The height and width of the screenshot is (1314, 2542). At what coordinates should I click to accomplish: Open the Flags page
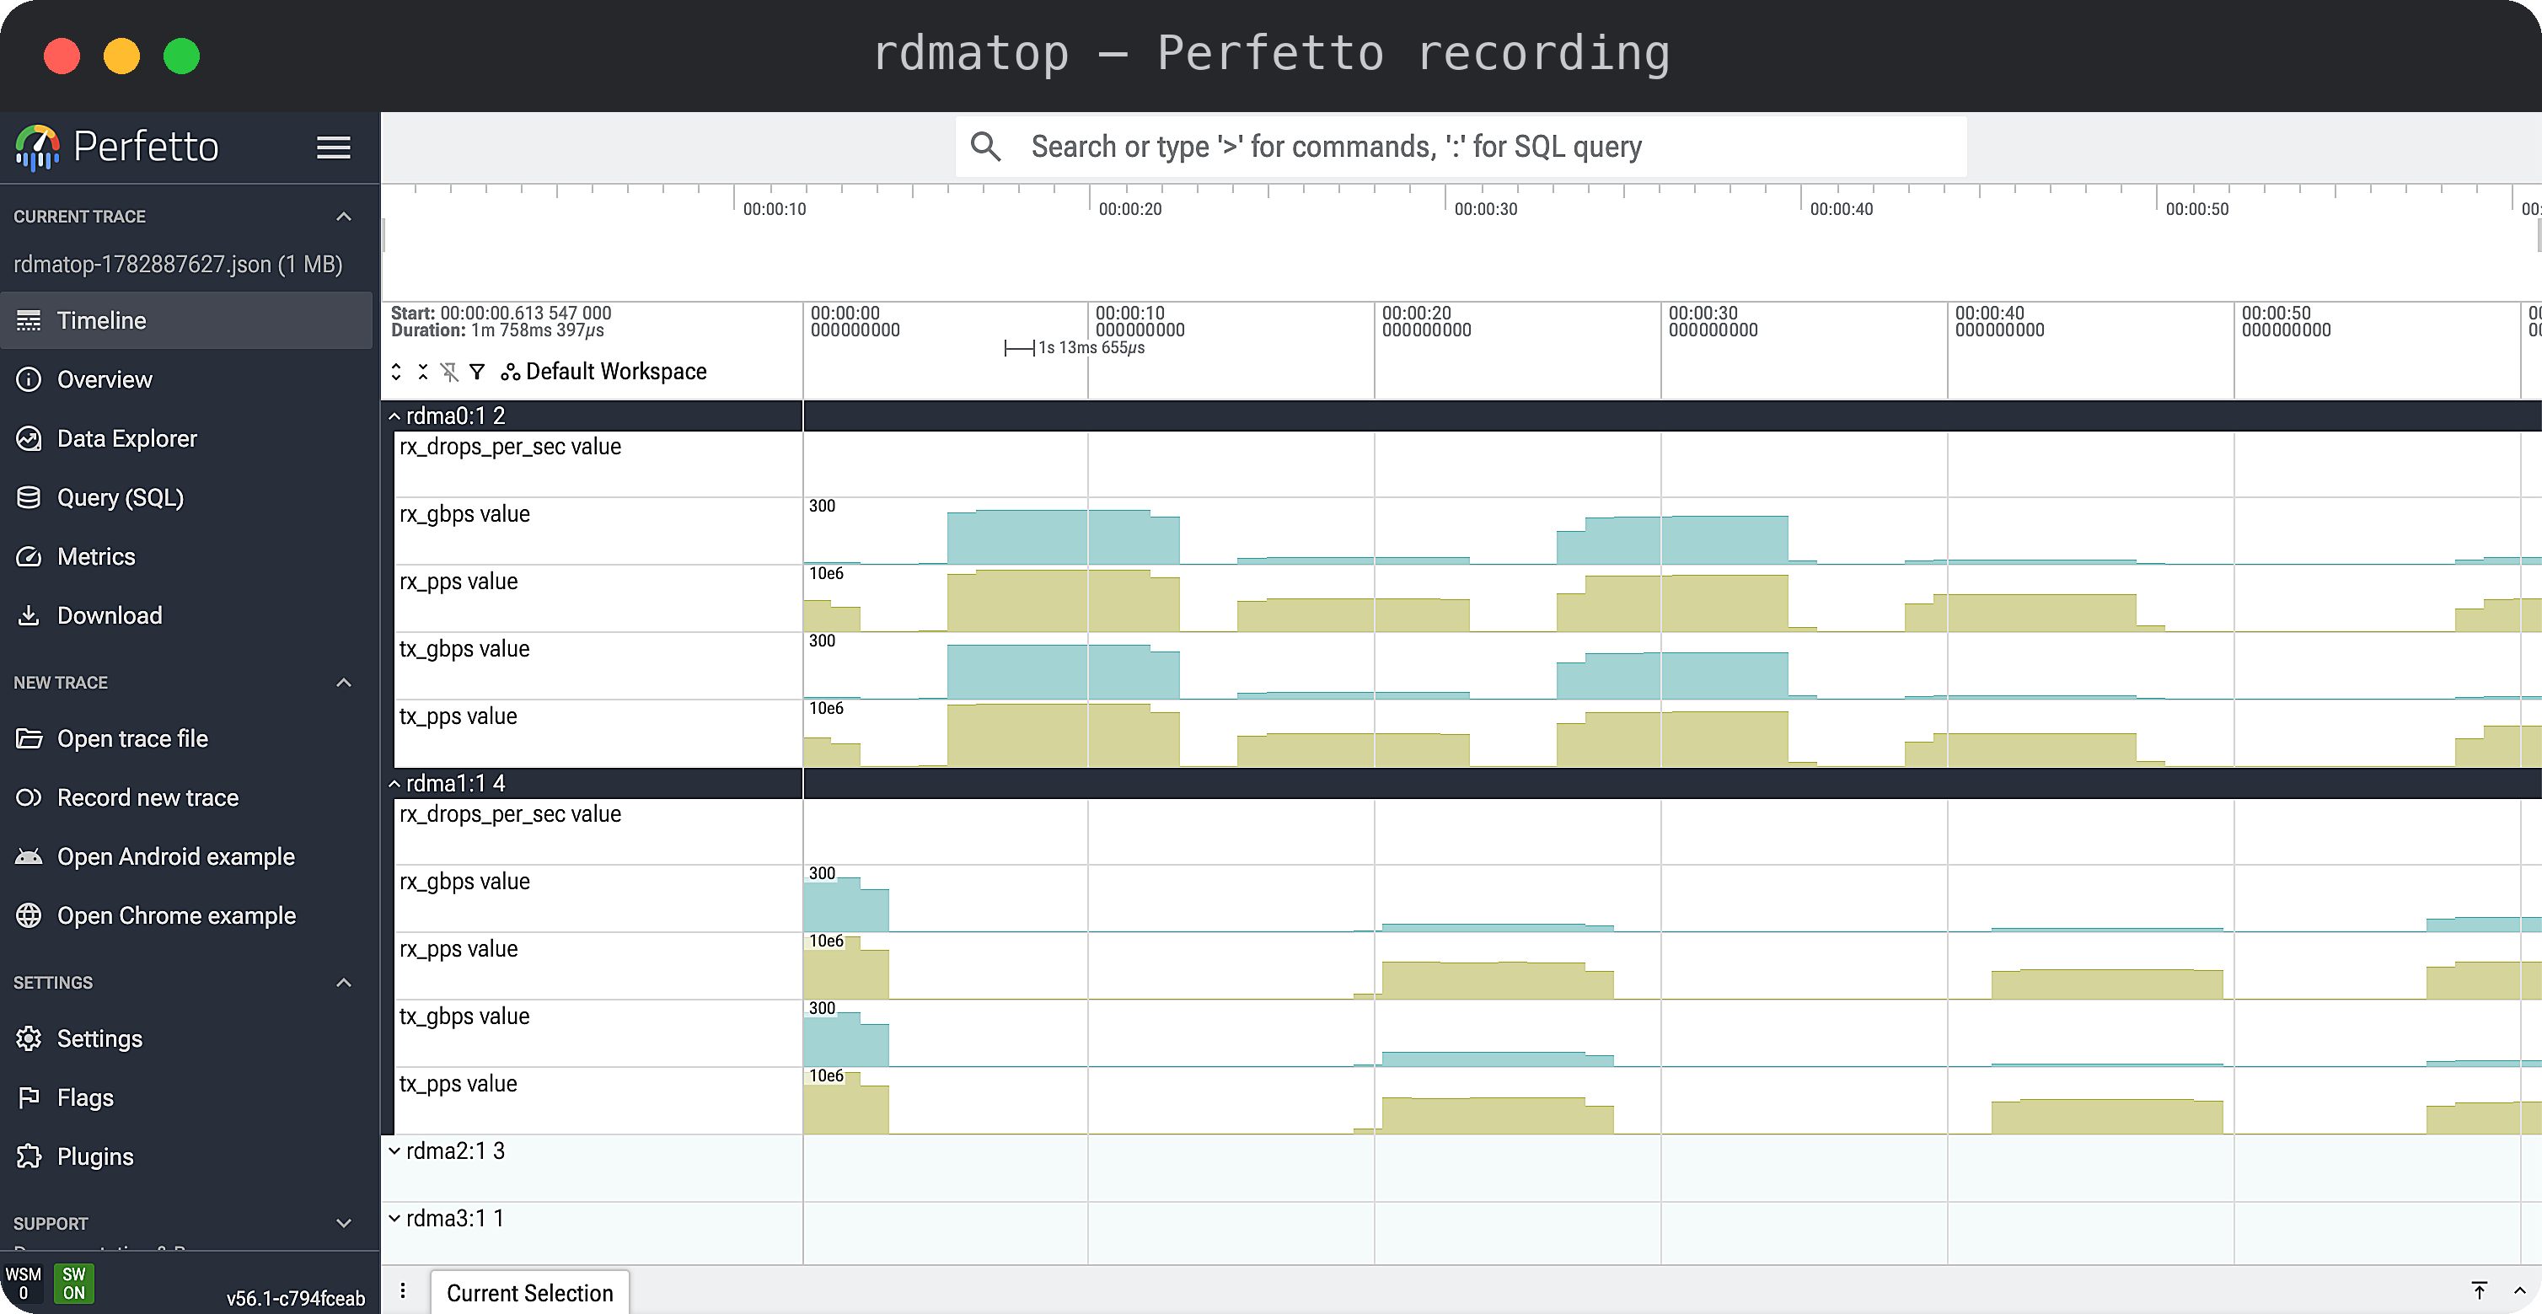coord(186,1098)
